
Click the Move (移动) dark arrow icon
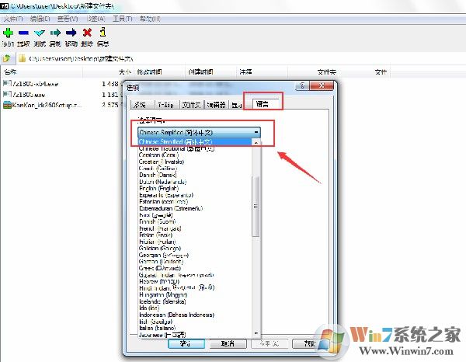[71, 33]
